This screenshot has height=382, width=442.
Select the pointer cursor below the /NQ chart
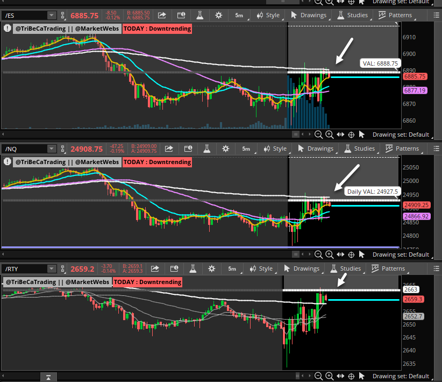click(362, 254)
